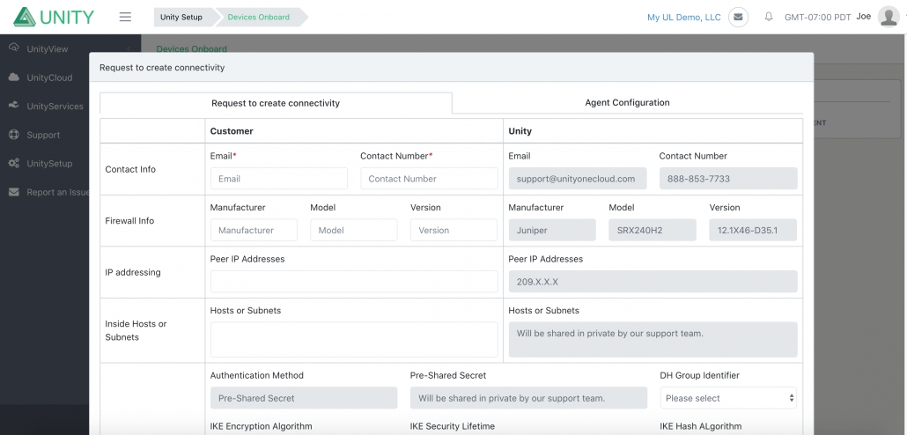The height and width of the screenshot is (435, 907).
Task: Focus the Customer Manufacturer field
Action: (x=254, y=230)
